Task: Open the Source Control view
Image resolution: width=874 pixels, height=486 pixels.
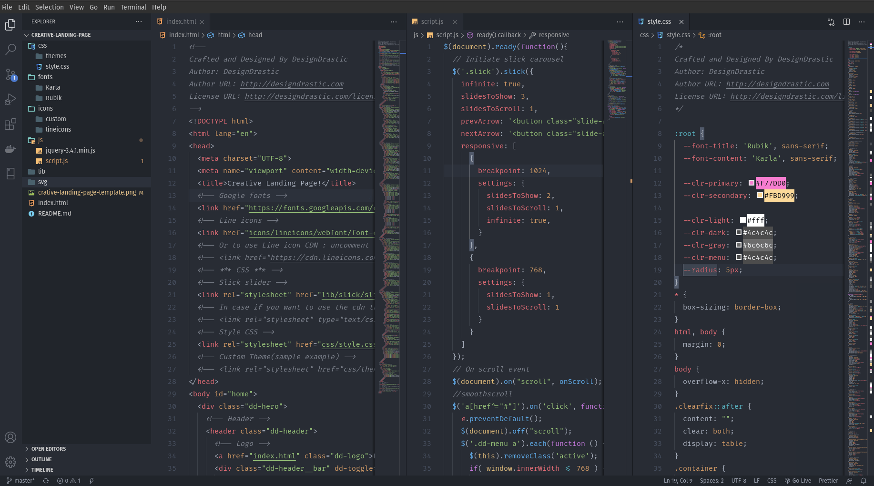Action: coord(10,75)
